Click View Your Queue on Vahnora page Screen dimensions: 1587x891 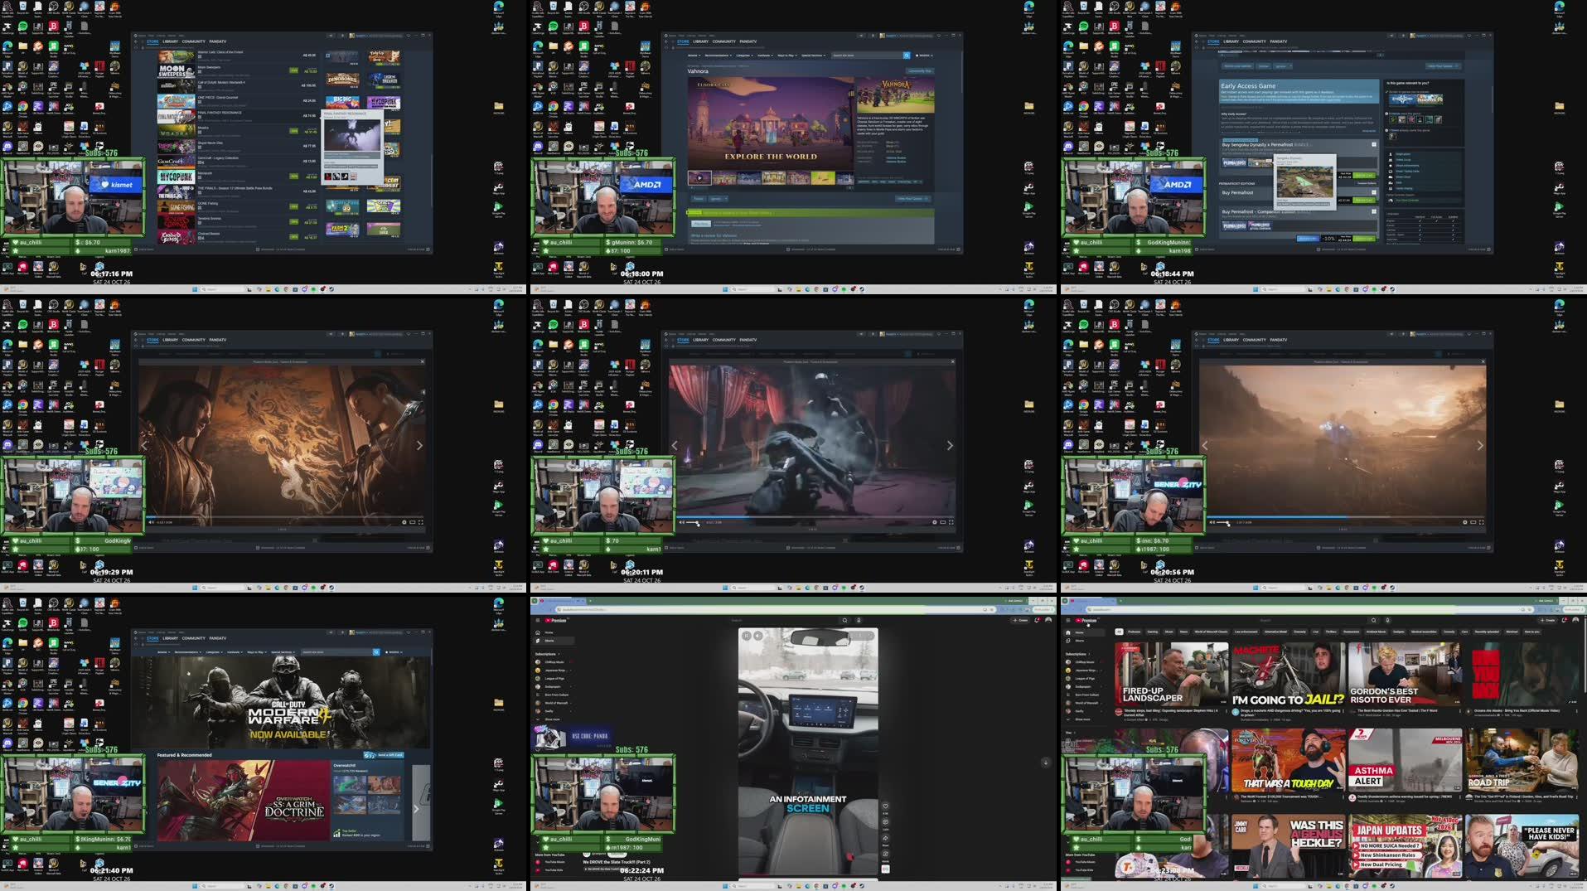(x=912, y=199)
